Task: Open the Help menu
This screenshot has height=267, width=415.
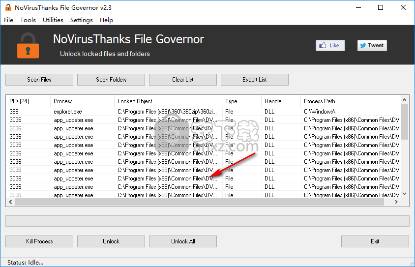Action: tap(106, 20)
